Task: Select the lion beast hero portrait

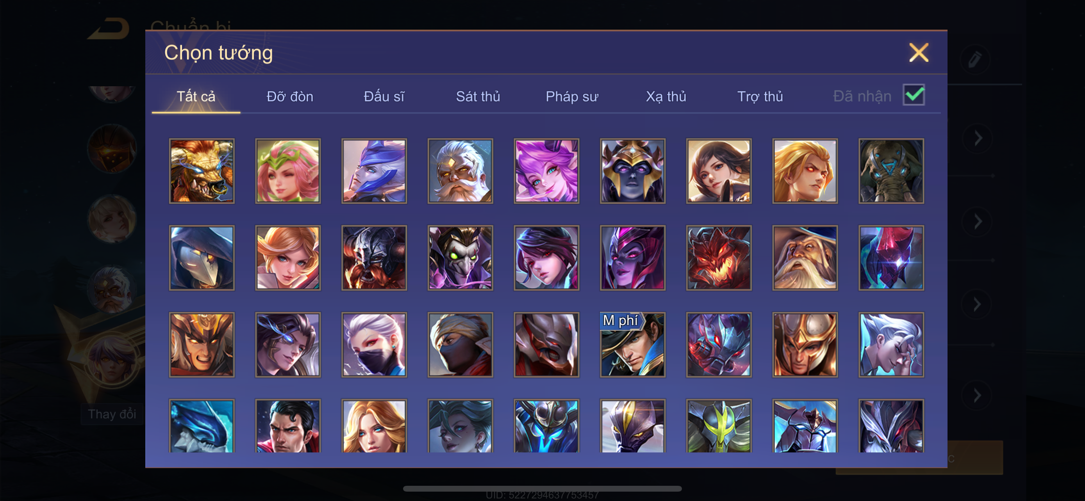Action: (202, 171)
